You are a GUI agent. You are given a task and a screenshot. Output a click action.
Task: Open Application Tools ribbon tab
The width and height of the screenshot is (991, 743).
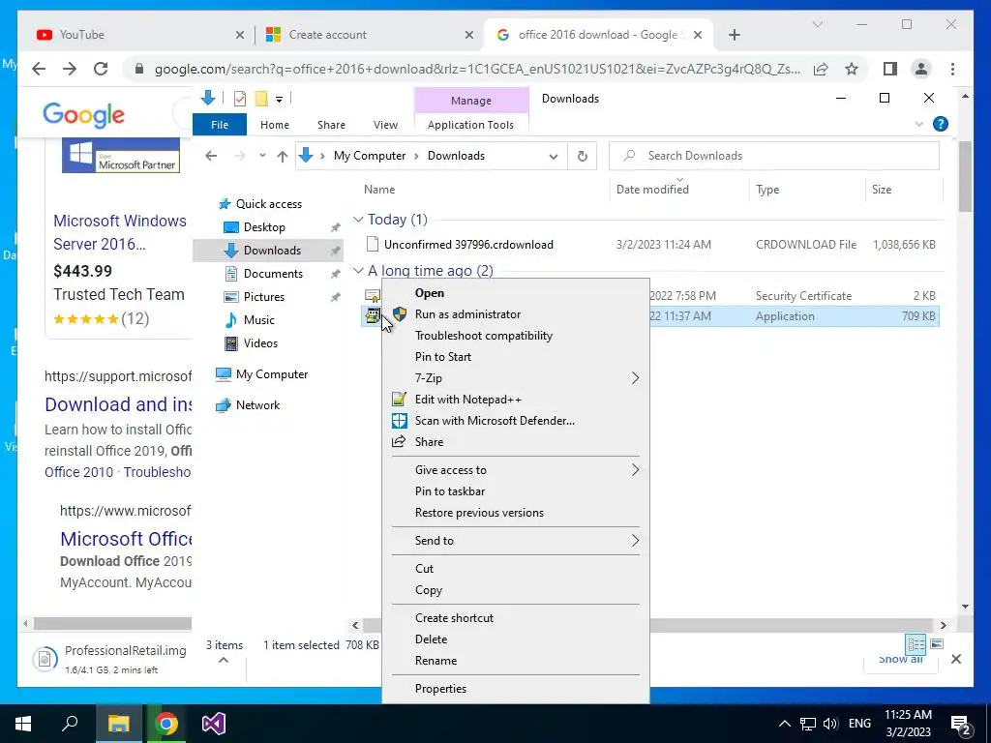[x=471, y=125]
